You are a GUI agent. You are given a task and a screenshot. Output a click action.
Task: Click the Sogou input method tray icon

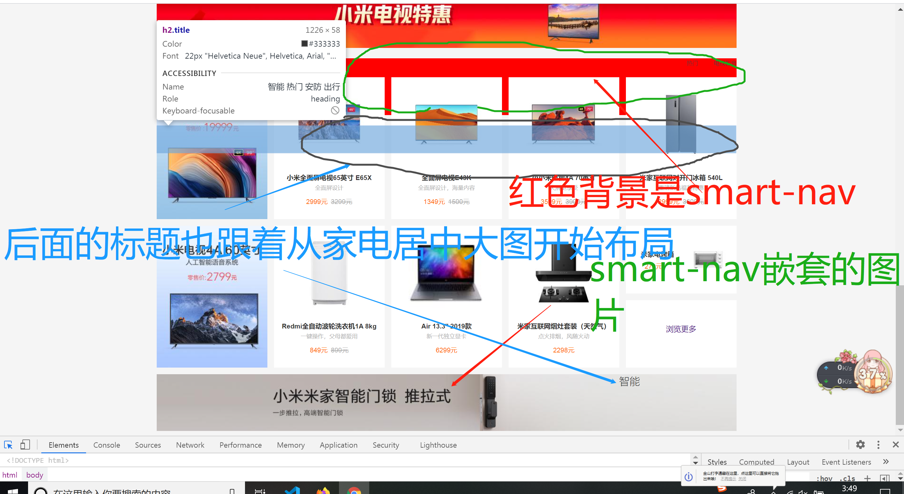coord(721,489)
